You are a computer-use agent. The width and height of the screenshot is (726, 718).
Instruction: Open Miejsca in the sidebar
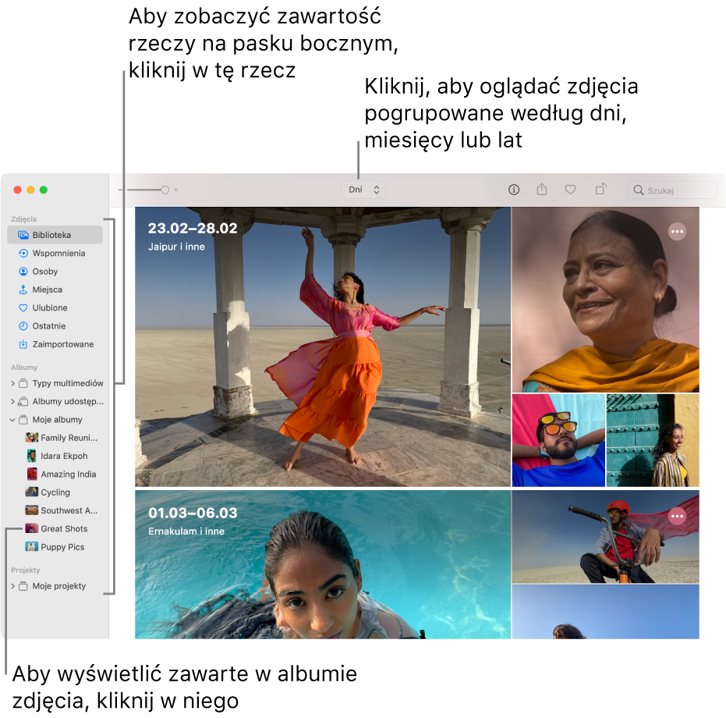click(47, 290)
